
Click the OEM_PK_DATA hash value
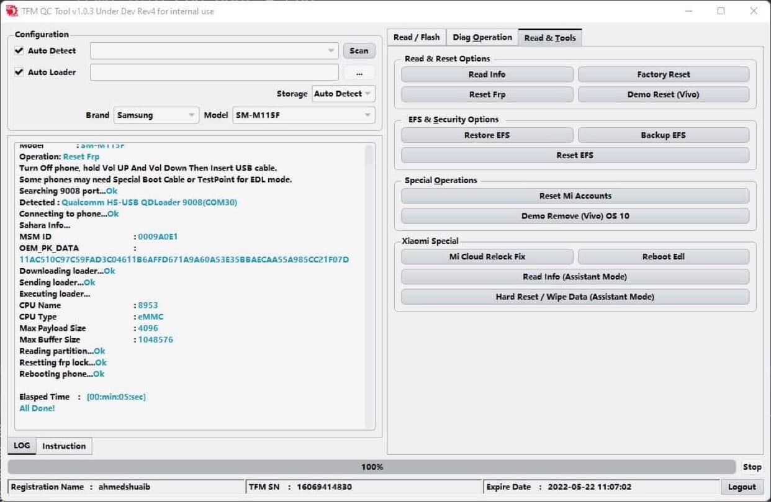point(184,259)
